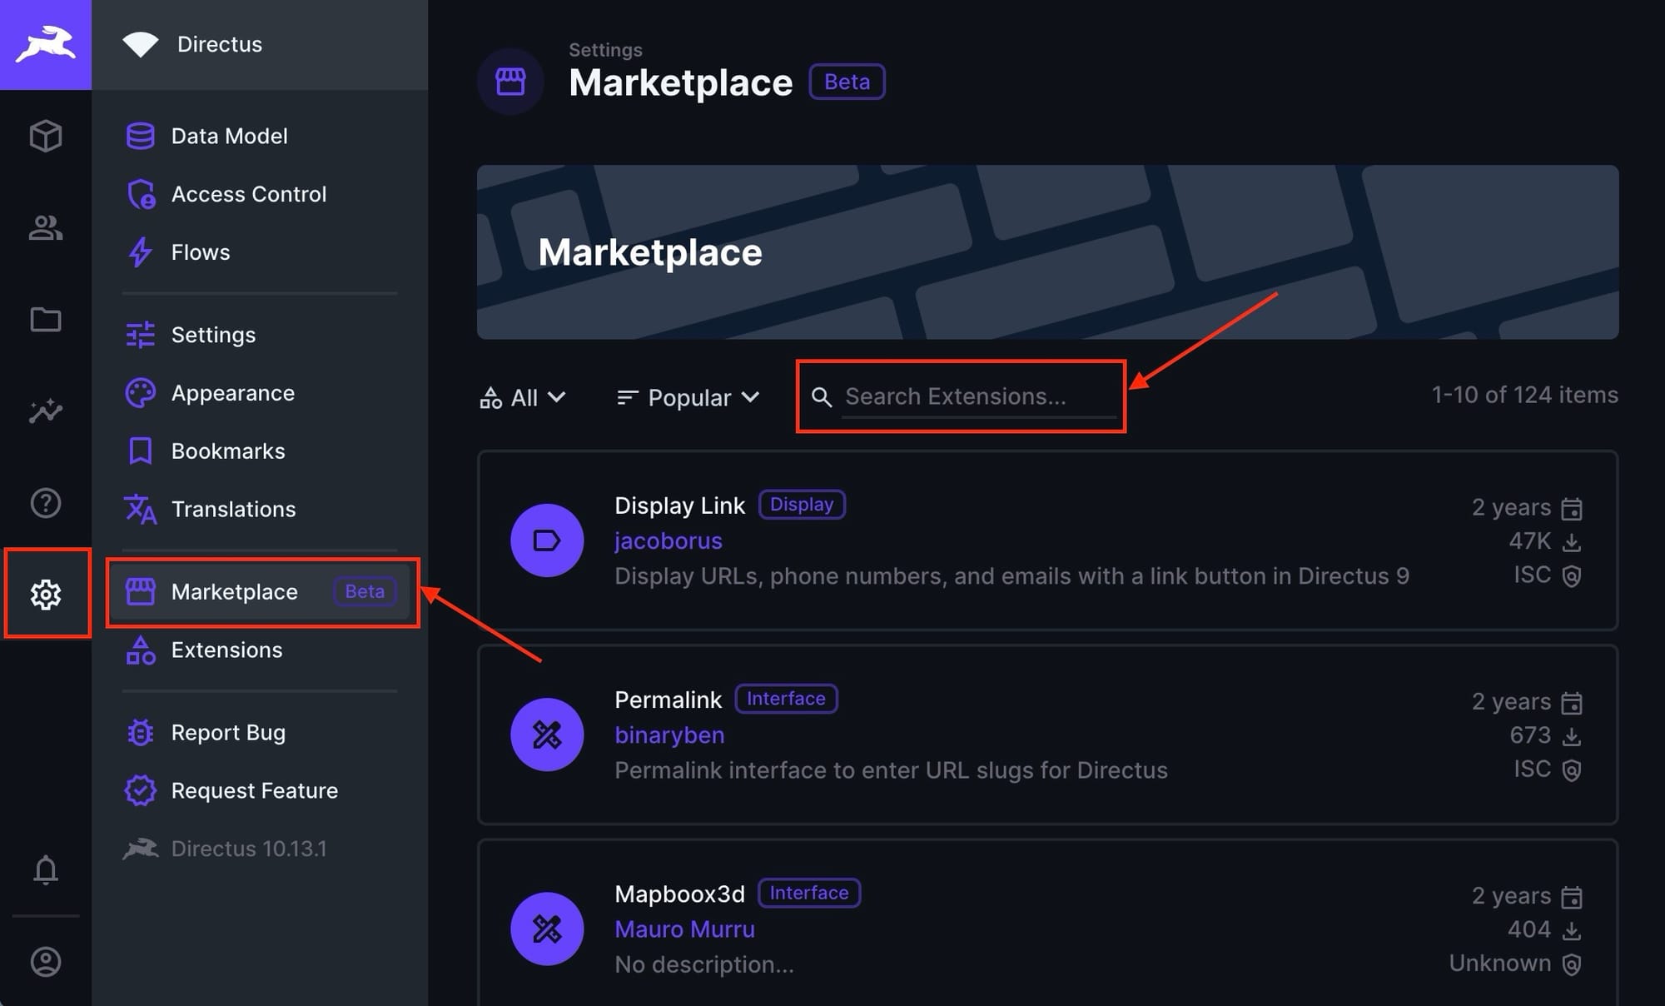Expand the All extensions filter dropdown
1665x1006 pixels.
(524, 397)
